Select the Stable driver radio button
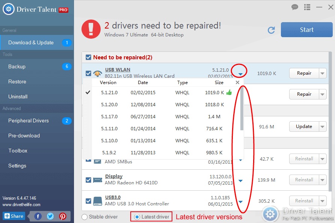This screenshot has height=223, width=335. (x=85, y=217)
